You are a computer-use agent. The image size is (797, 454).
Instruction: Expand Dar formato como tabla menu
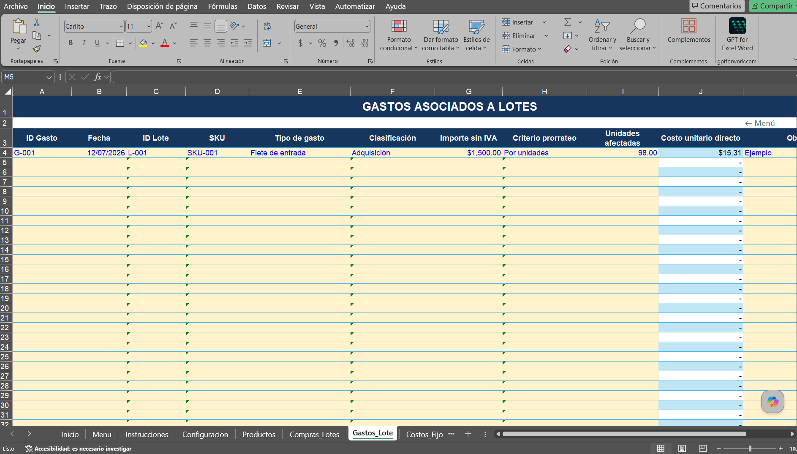point(441,35)
